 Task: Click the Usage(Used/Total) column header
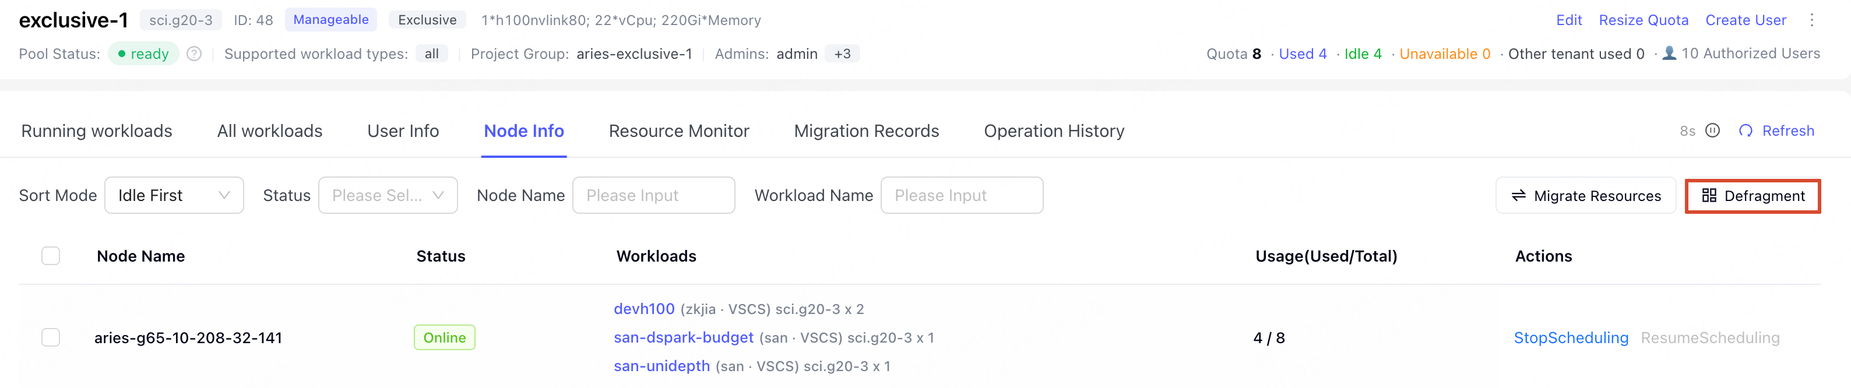(1326, 256)
